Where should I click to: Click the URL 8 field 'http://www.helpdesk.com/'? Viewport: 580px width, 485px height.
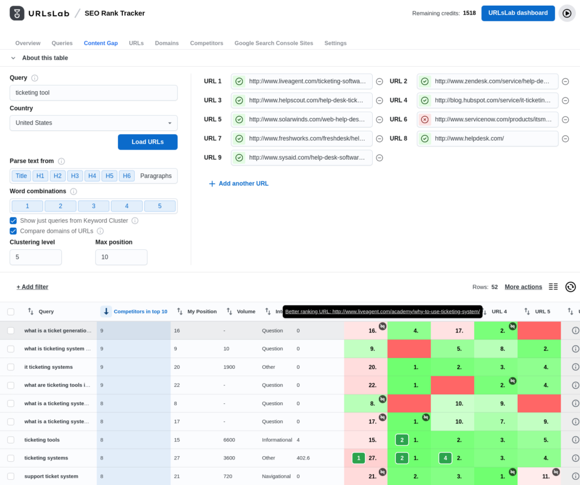[488, 139]
